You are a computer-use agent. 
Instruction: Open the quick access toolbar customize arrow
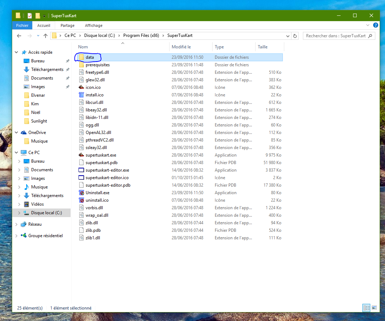click(44, 16)
